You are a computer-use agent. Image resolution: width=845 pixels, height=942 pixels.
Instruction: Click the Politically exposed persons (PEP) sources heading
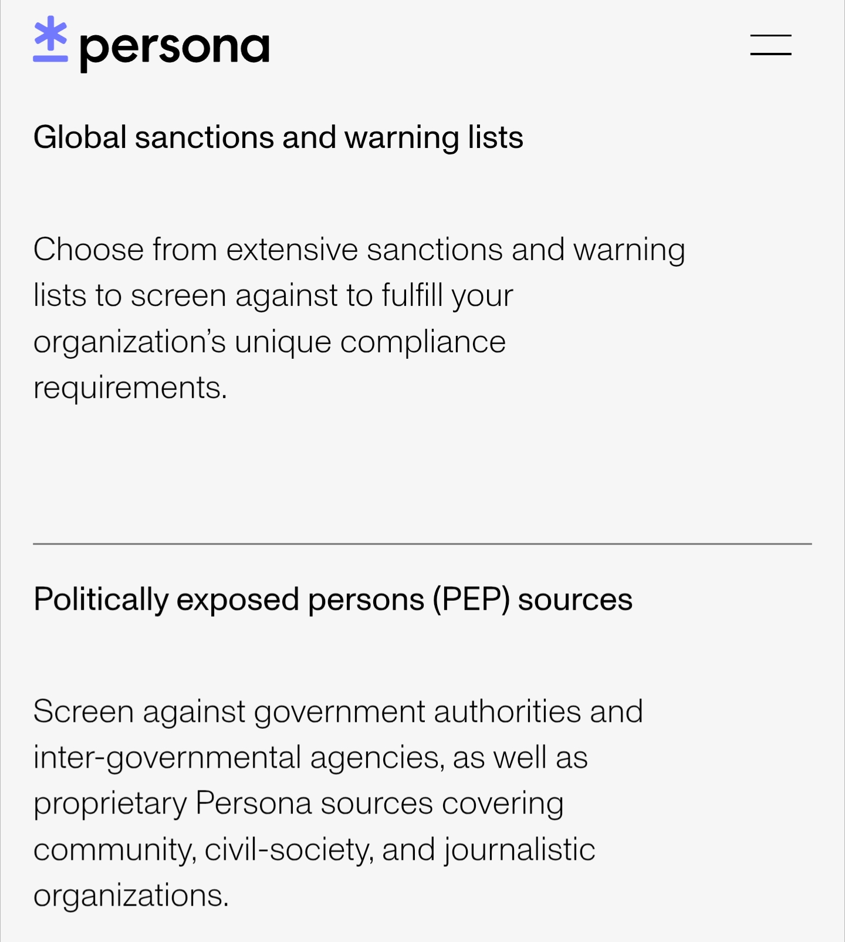click(x=333, y=600)
